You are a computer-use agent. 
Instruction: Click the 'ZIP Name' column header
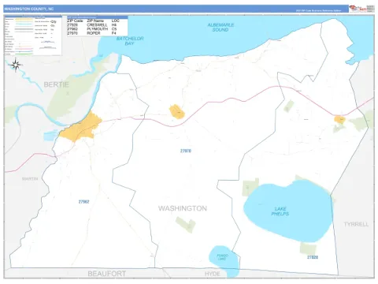tap(95, 21)
